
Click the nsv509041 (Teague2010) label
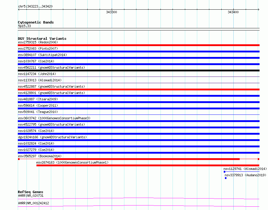pos(38,112)
